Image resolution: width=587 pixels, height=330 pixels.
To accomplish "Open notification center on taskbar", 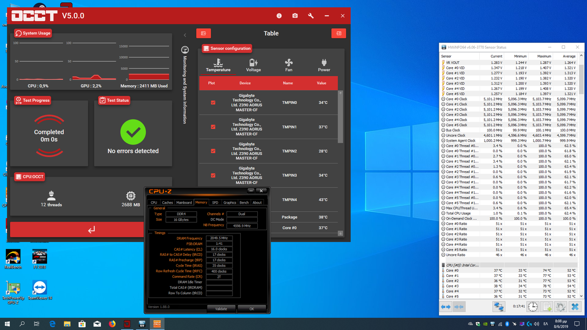I will [578, 324].
